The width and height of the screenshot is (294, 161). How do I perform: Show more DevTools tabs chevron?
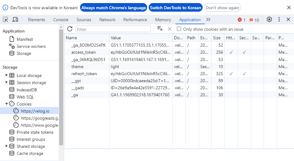click(x=208, y=20)
